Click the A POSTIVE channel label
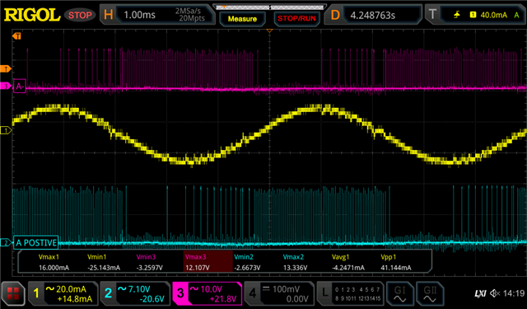Image resolution: width=527 pixels, height=309 pixels. tap(36, 242)
